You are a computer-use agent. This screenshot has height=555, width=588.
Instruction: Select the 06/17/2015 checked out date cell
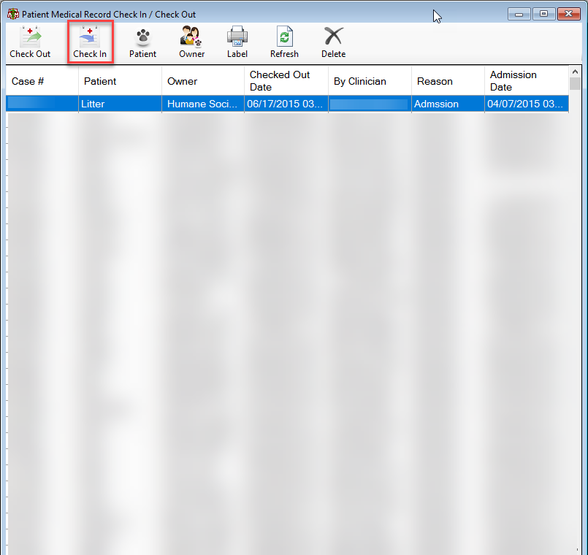[x=286, y=104]
